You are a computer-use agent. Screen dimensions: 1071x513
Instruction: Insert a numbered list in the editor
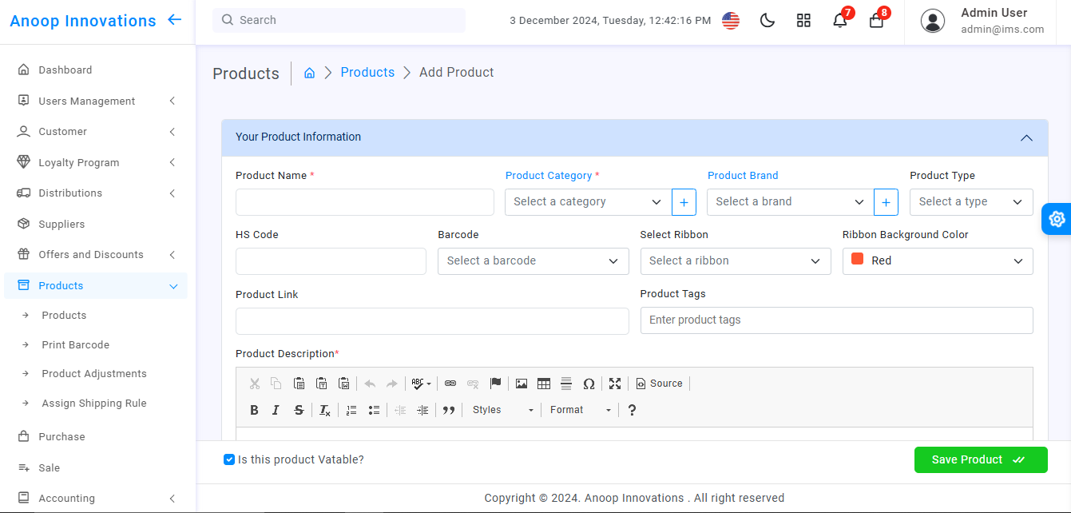click(x=351, y=410)
